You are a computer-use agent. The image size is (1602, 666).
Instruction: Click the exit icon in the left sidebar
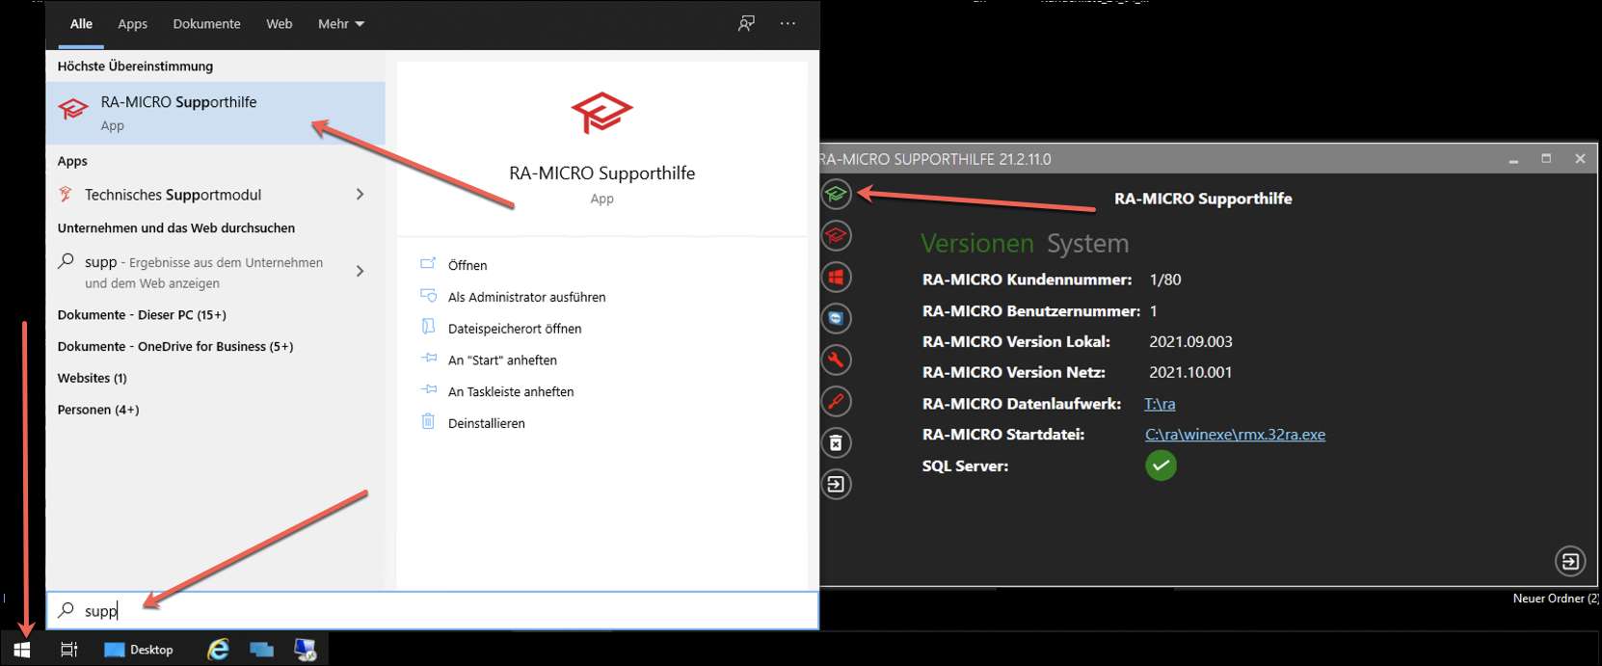[836, 484]
